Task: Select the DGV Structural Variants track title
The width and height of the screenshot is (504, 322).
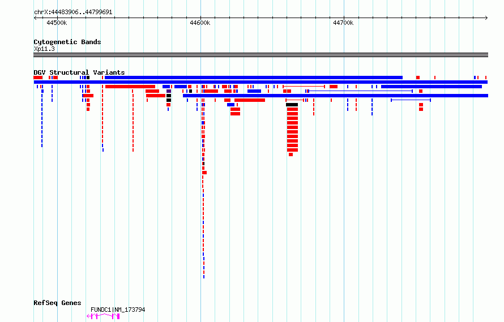Action: click(x=79, y=72)
